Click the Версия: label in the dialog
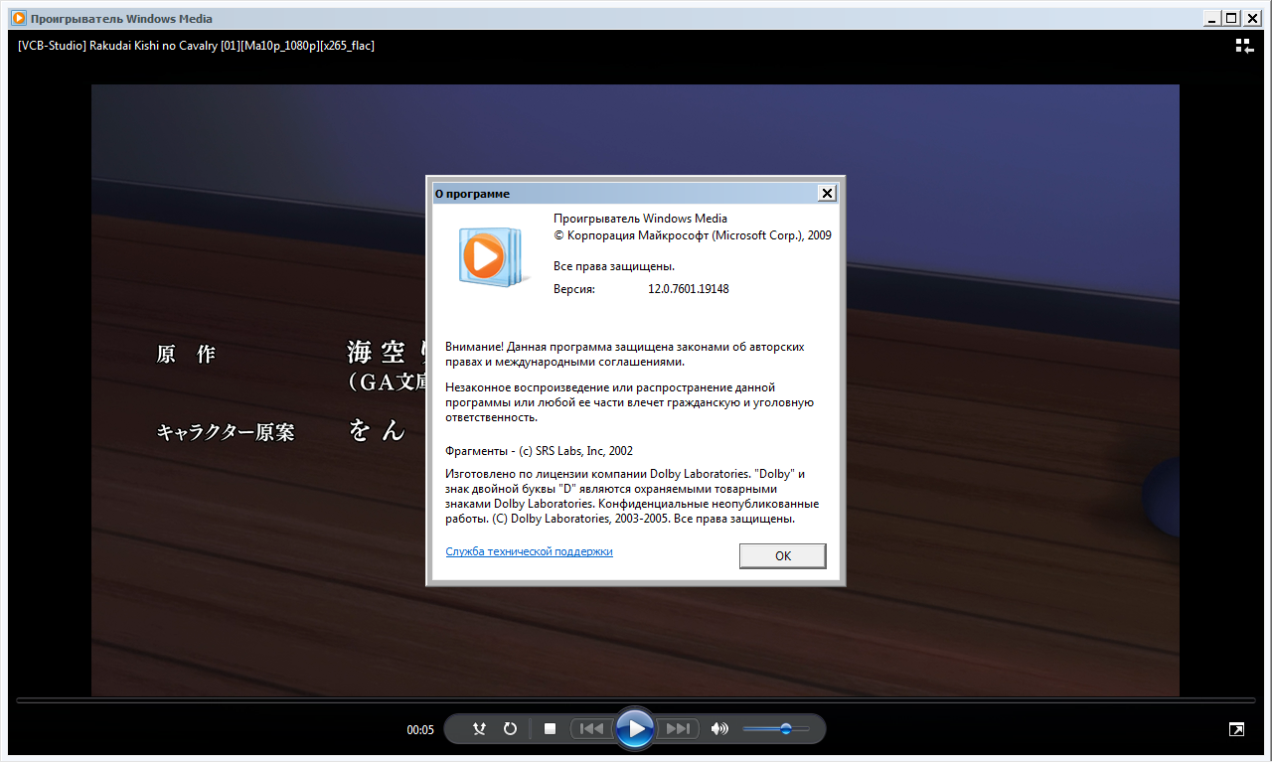Image resolution: width=1272 pixels, height=763 pixels. (x=574, y=289)
